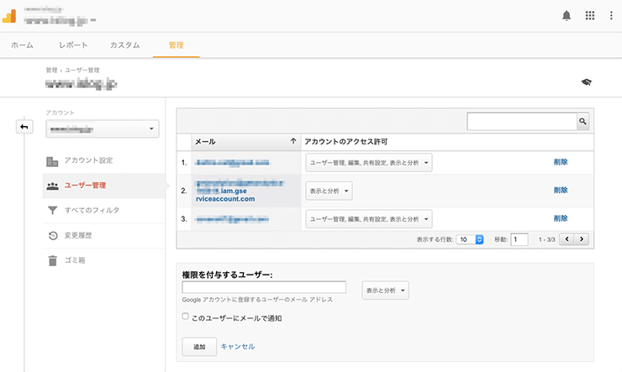Screen dimensions: 622x372
Task: Click the キャンセル link
Action: coord(238,347)
